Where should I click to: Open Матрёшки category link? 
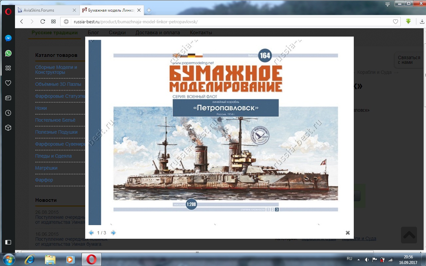click(x=46, y=168)
